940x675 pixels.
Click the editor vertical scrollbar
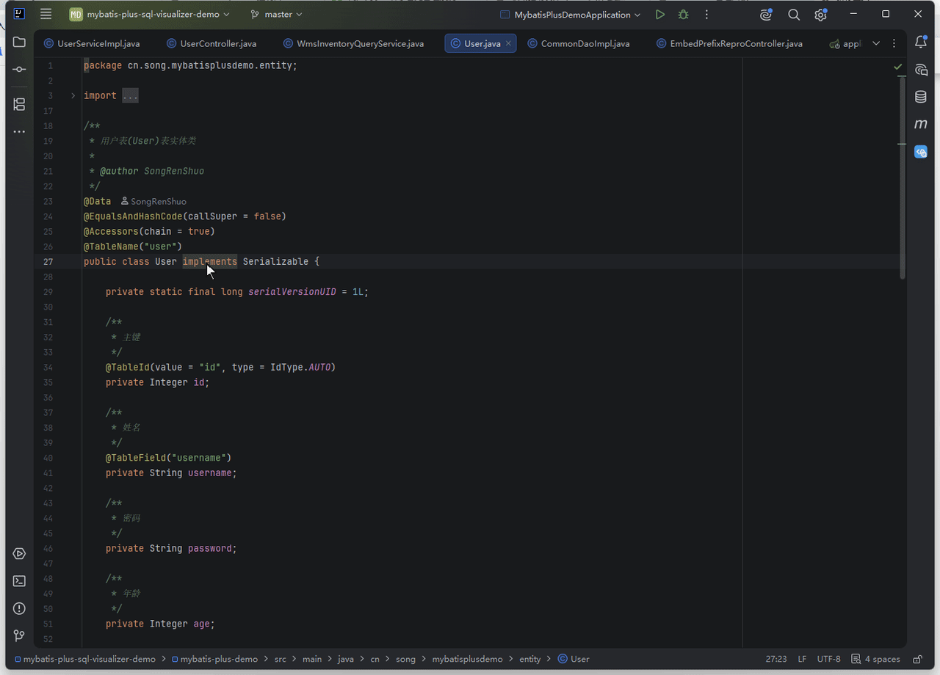903,176
